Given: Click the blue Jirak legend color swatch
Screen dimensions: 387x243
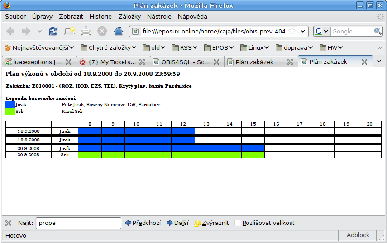Looking at the screenshot, I should [10, 104].
